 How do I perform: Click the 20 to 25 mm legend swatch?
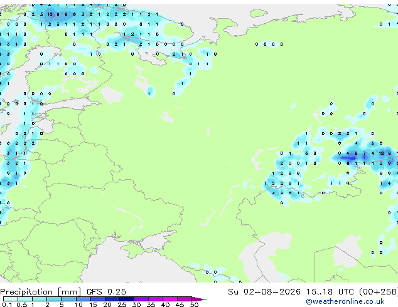coord(112,299)
